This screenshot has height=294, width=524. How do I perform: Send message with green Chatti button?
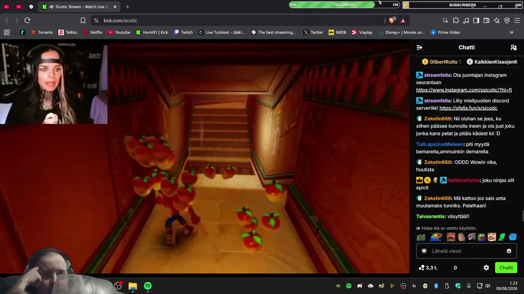point(506,268)
